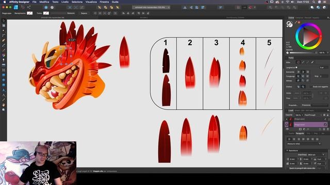Open the File menu

35,2
